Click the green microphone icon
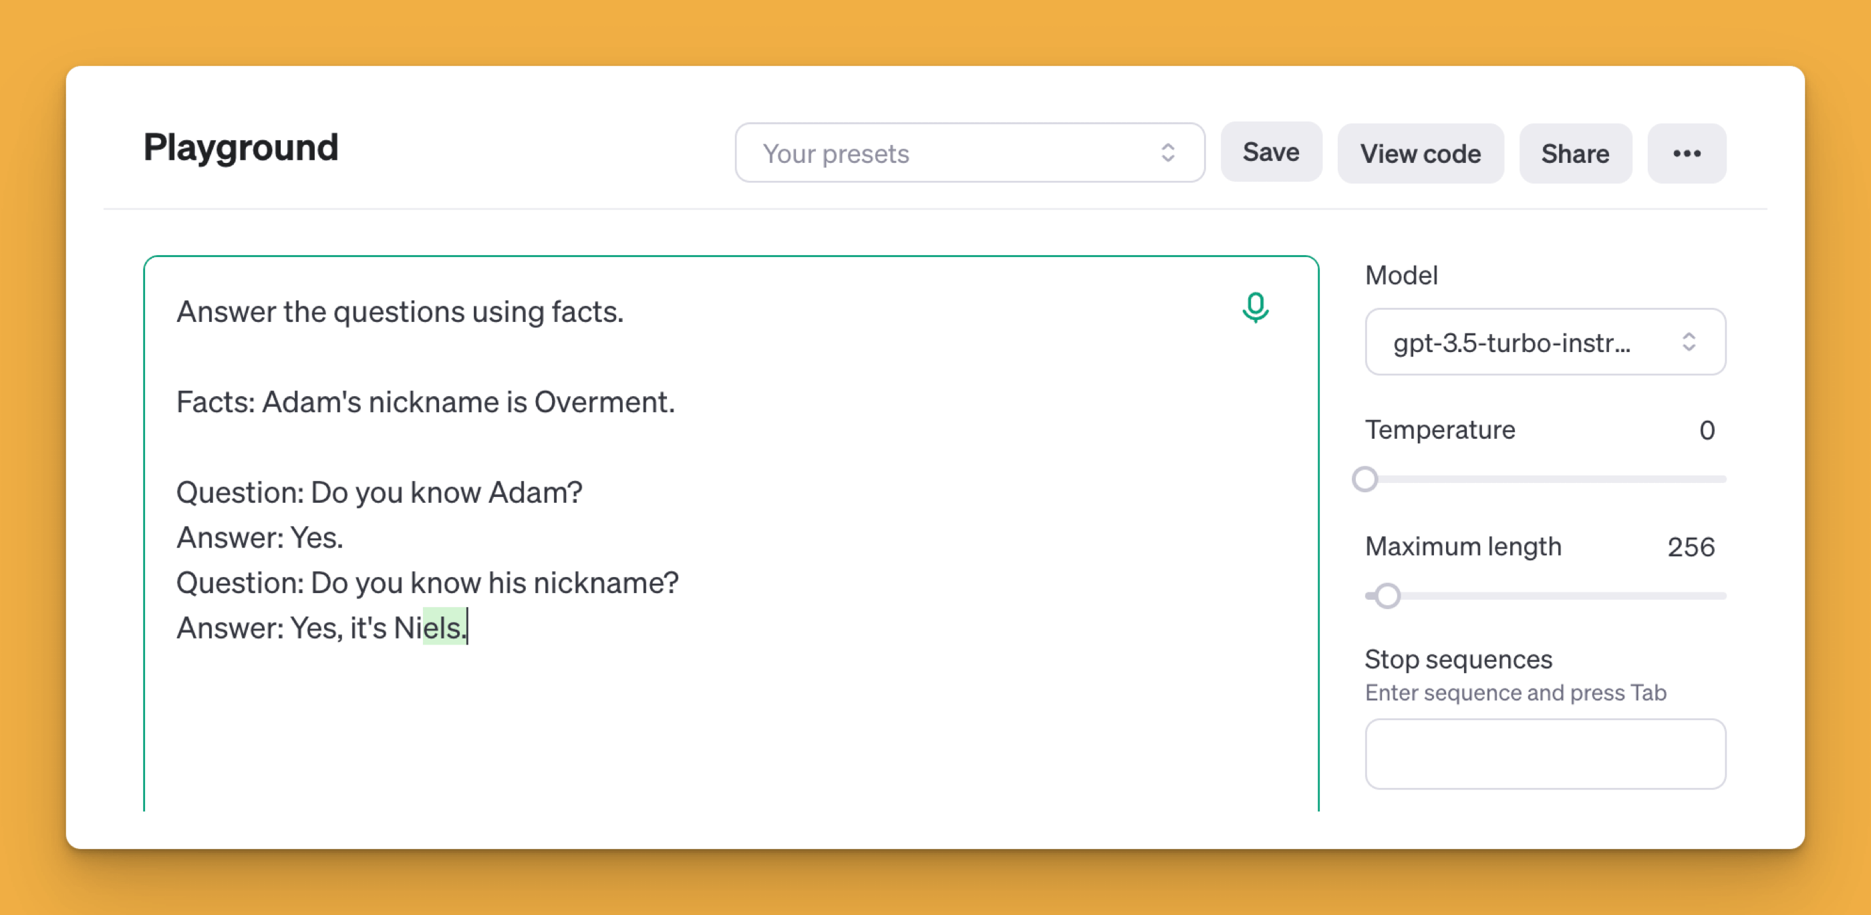The width and height of the screenshot is (1871, 915). 1255,307
